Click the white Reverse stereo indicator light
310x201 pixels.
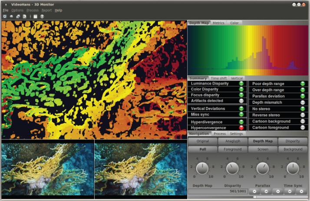[x=303, y=115]
